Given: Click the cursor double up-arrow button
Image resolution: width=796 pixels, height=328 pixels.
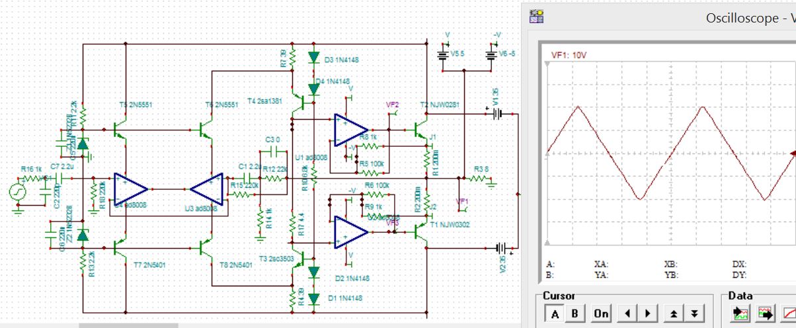Looking at the screenshot, I should tap(673, 313).
